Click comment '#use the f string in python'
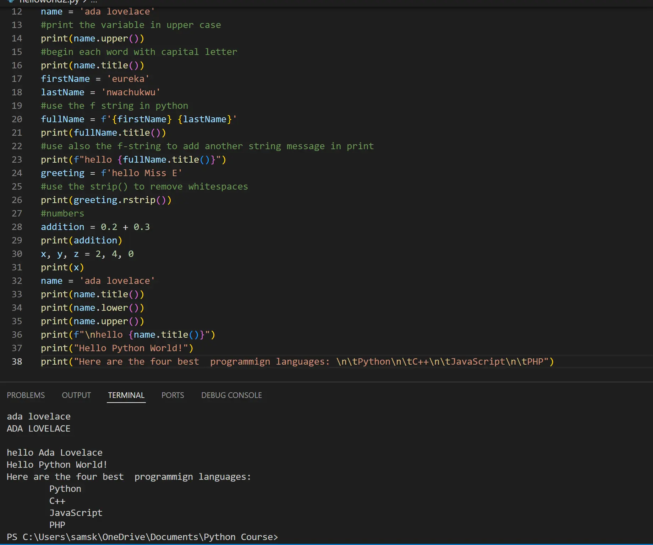The width and height of the screenshot is (653, 545). point(114,106)
